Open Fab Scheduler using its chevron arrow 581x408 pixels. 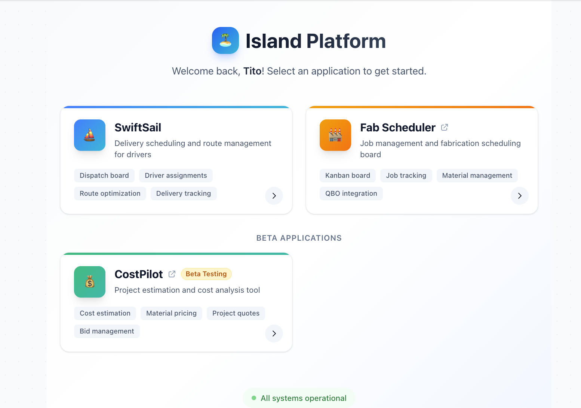pyautogui.click(x=520, y=196)
